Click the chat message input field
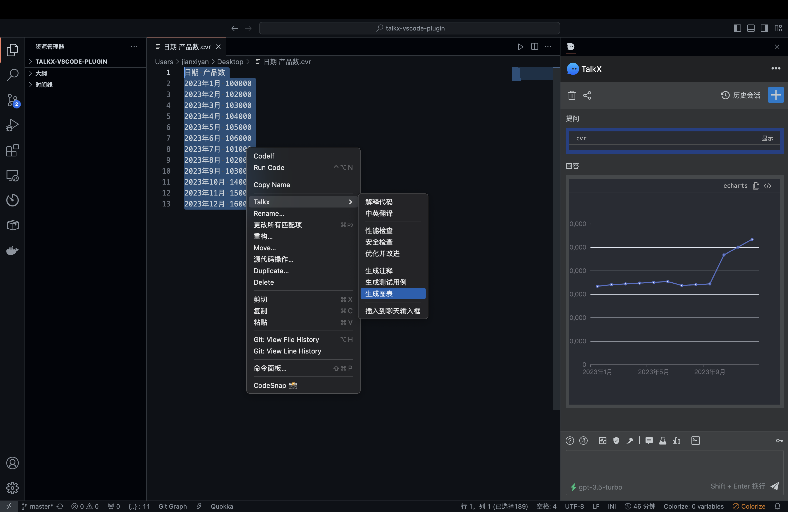Image resolution: width=788 pixels, height=512 pixels. pos(672,470)
